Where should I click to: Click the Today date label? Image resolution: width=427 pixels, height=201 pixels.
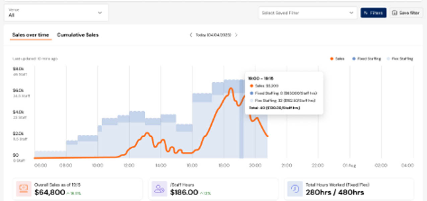[213, 35]
